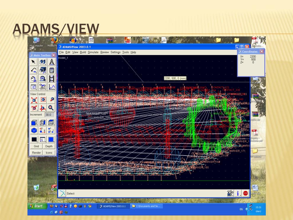Image resolution: width=293 pixels, height=220 pixels.
Task: Launch the simulation calculator tool
Action: tap(52, 70)
